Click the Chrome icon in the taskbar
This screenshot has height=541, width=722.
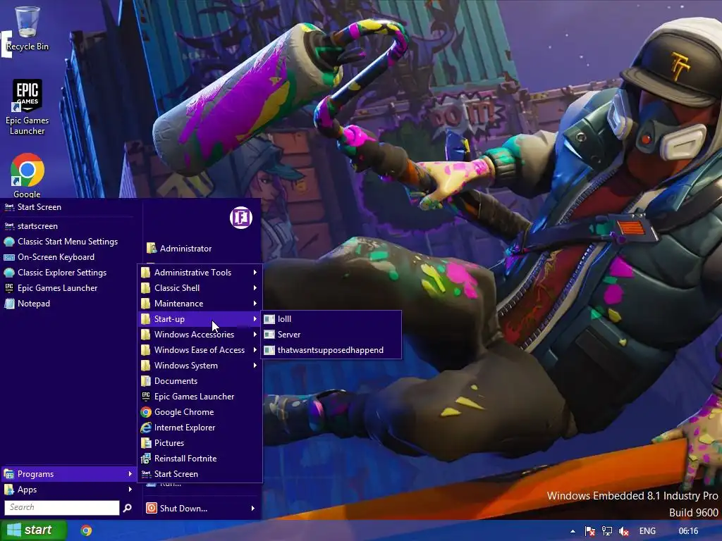(x=86, y=530)
